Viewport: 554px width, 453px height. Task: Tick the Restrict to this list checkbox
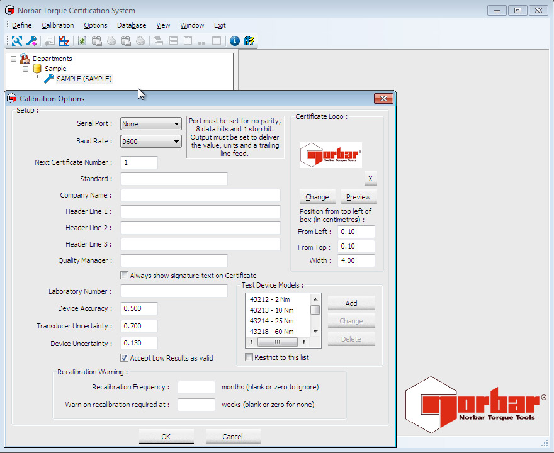[x=249, y=357]
